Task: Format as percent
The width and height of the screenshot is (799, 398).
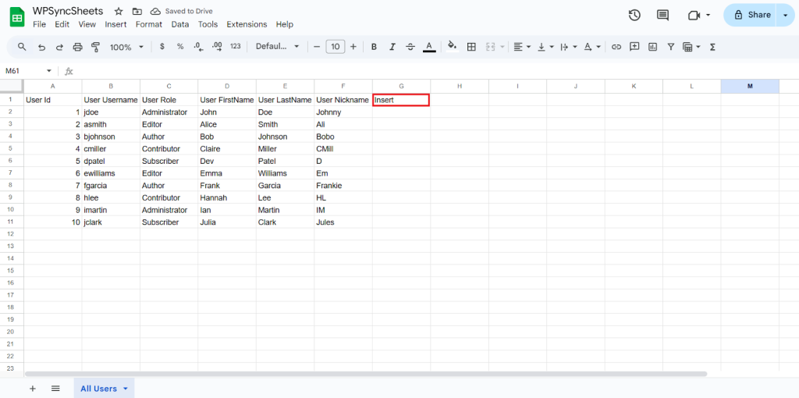Action: click(x=180, y=47)
